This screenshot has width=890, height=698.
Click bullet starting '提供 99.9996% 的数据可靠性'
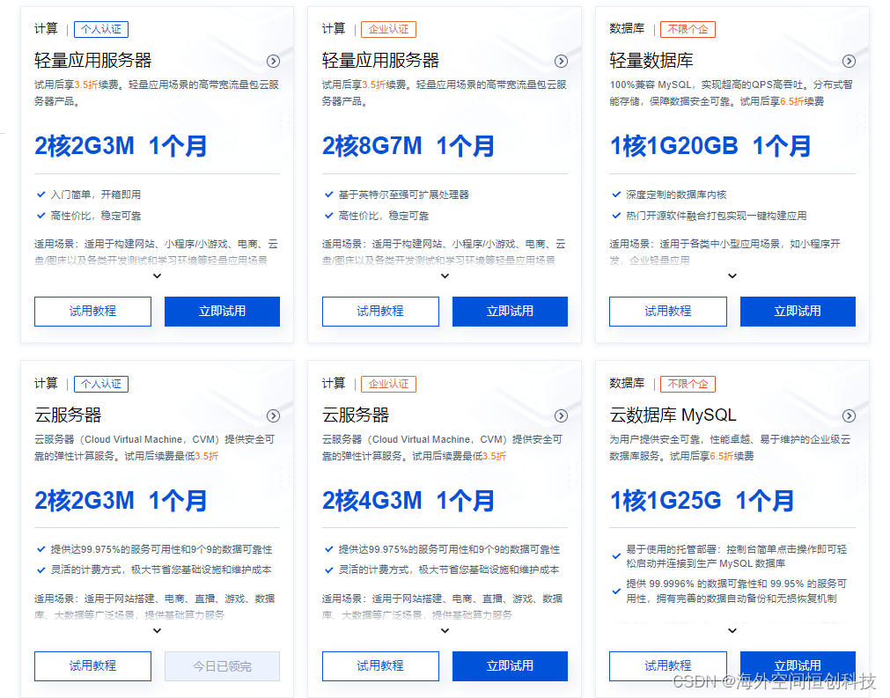[736, 591]
